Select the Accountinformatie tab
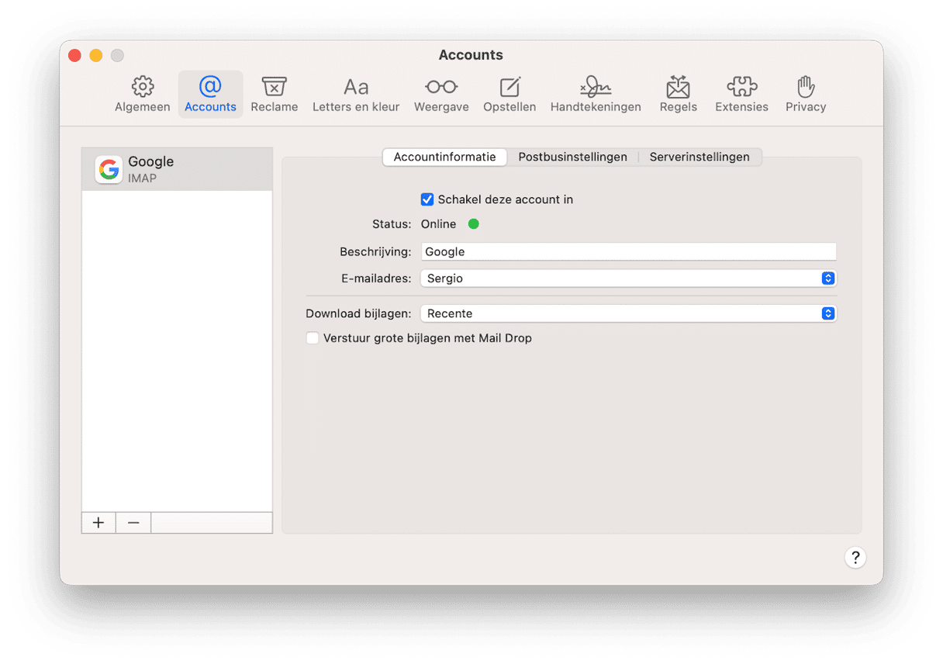Viewport: 943px width, 664px height. [x=444, y=157]
